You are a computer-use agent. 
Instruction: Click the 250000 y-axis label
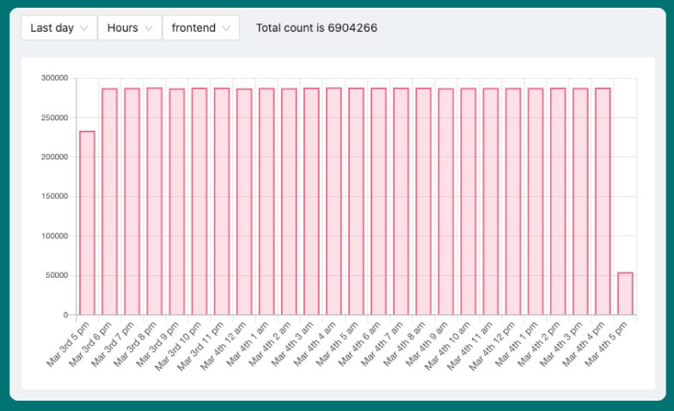(x=55, y=117)
